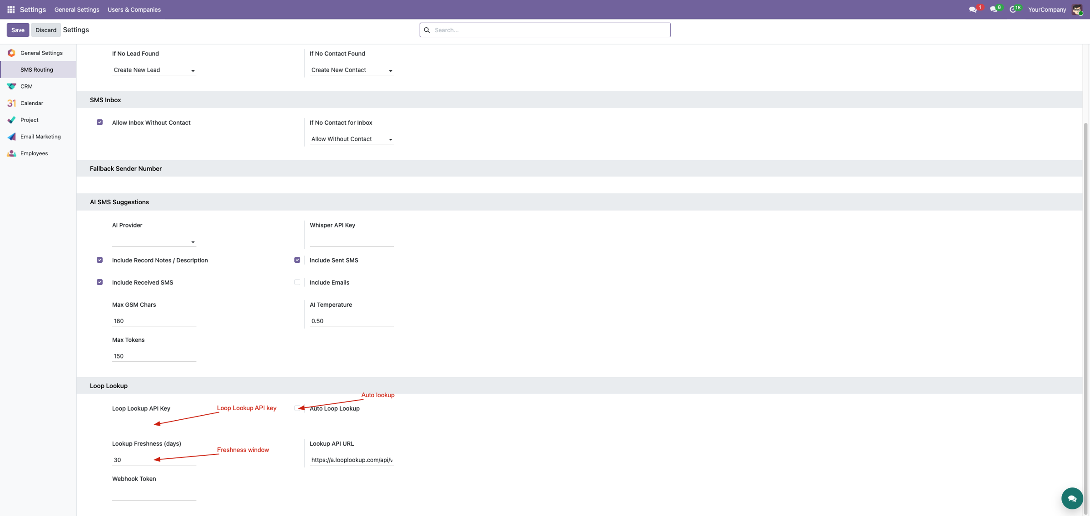The width and height of the screenshot is (1090, 516).
Task: Open General Settings top menu
Action: click(77, 10)
